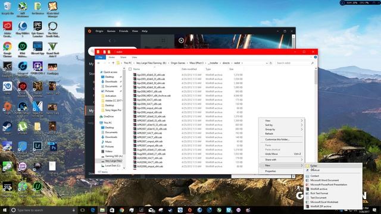Open Task View on the taskbar
The height and width of the screenshot is (214, 381).
click(82, 210)
